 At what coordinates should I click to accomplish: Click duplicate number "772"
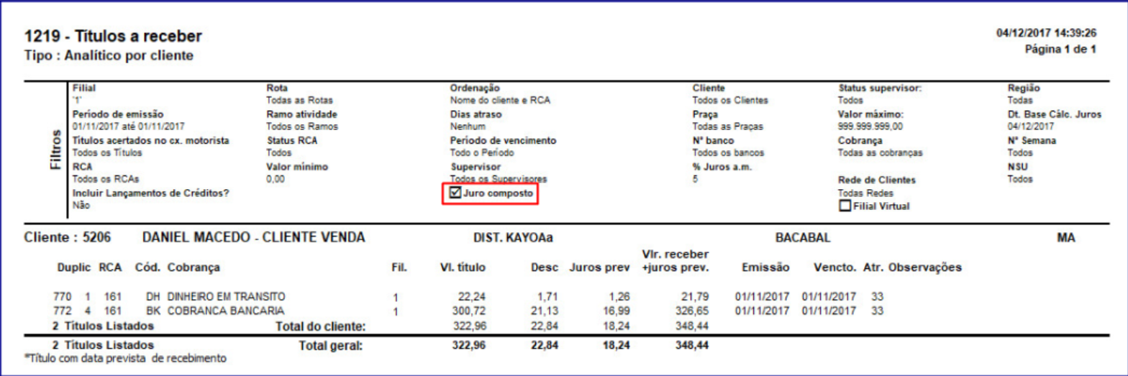62,311
